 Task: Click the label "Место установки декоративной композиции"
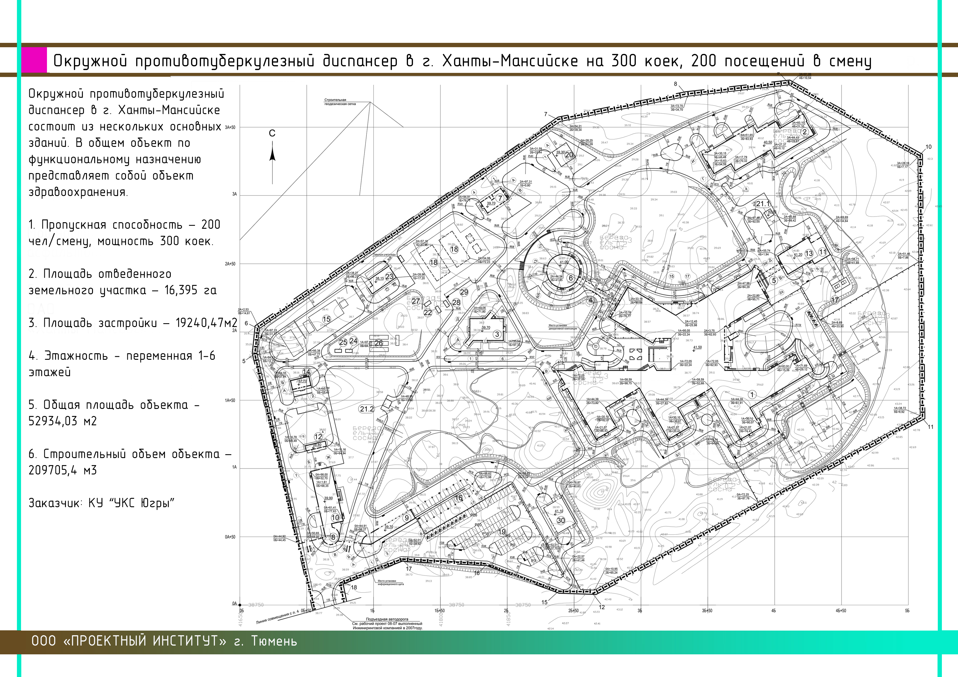(563, 327)
